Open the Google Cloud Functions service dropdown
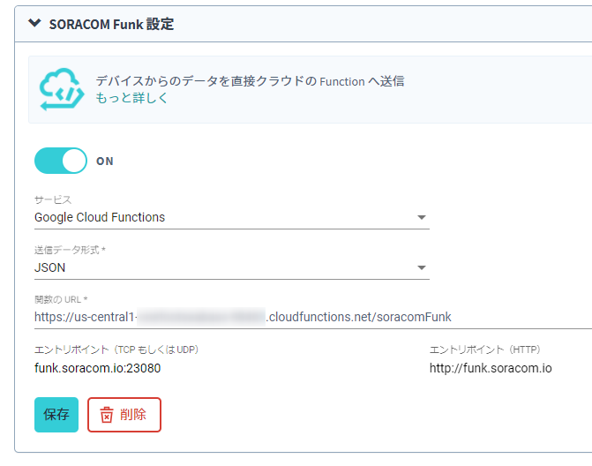This screenshot has width=592, height=466. click(x=221, y=217)
